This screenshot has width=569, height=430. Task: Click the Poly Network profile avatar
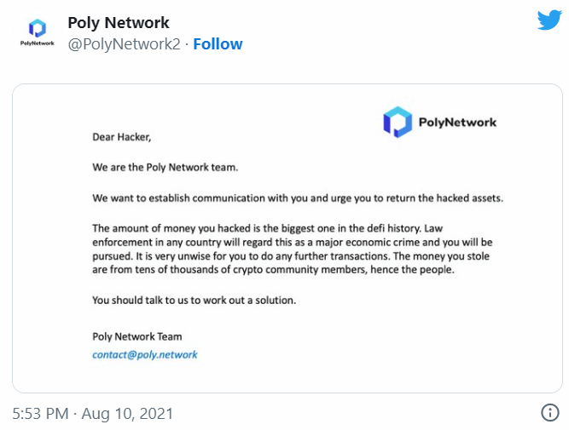tap(36, 32)
